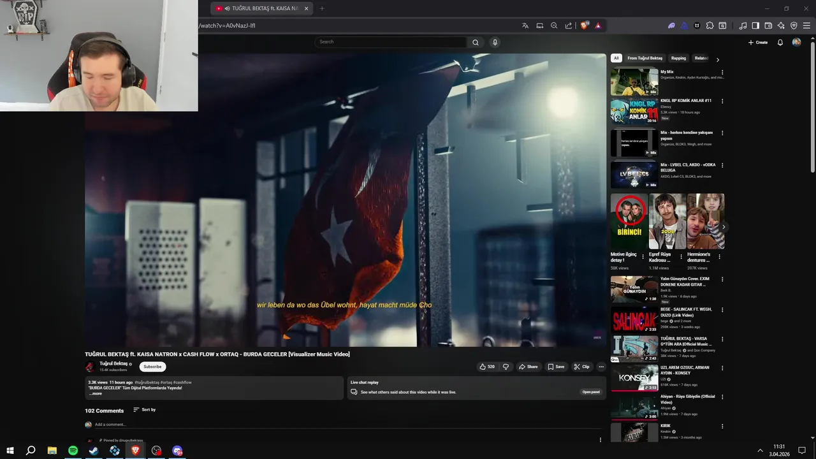Expand description with ...more
Image resolution: width=816 pixels, height=459 pixels.
coord(95,393)
